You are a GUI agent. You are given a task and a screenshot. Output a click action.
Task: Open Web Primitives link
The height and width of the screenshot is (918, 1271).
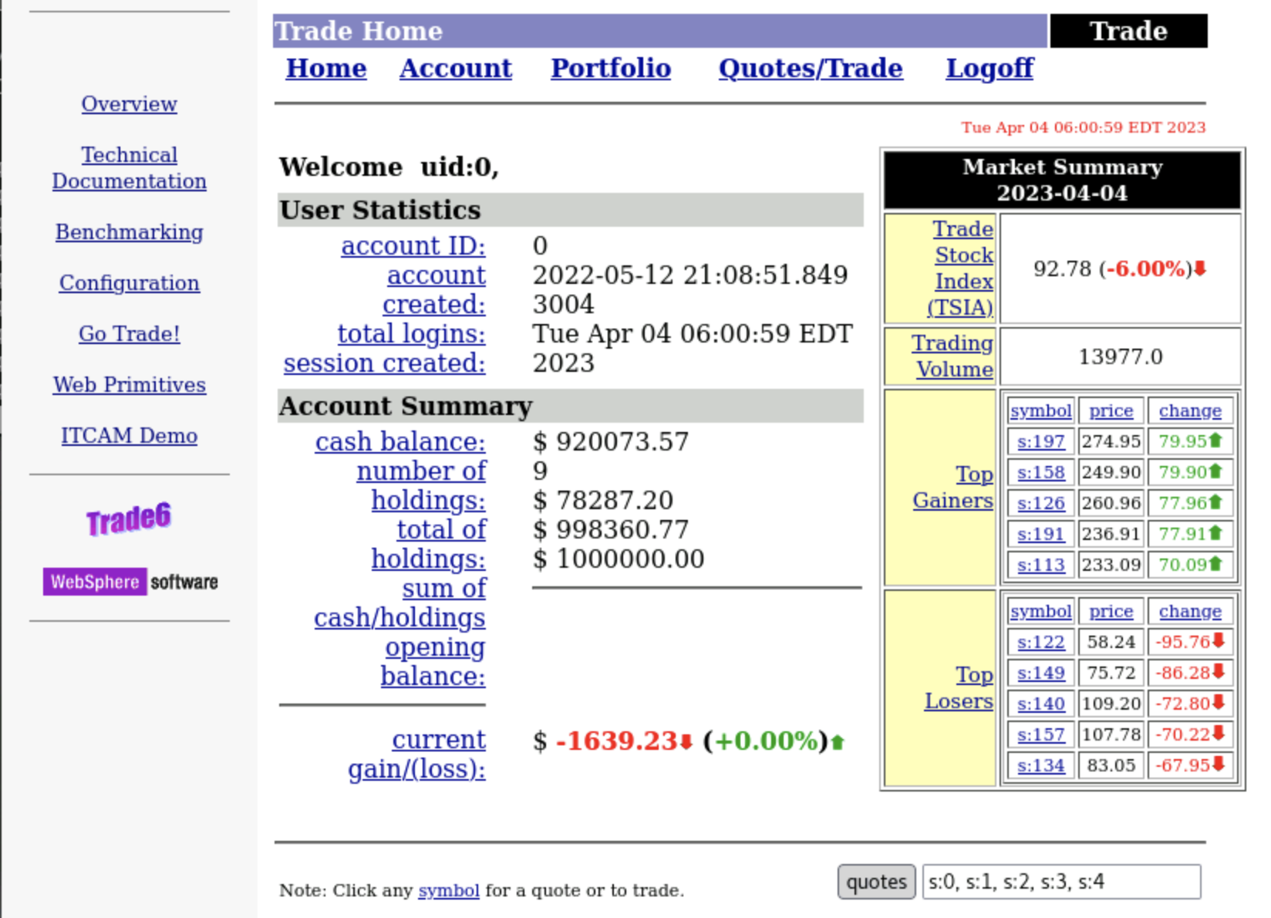pyautogui.click(x=130, y=384)
